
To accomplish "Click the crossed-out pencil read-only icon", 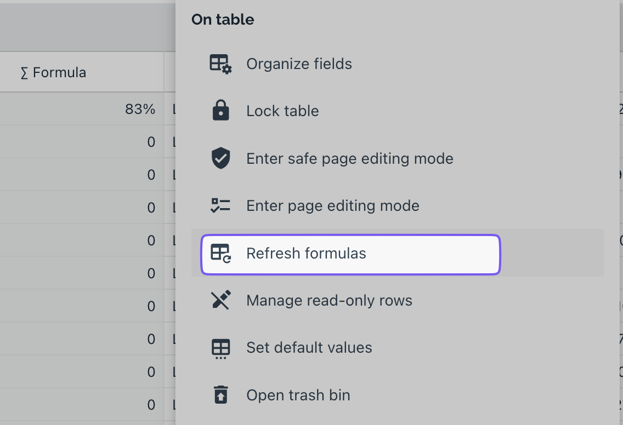I will 220,300.
